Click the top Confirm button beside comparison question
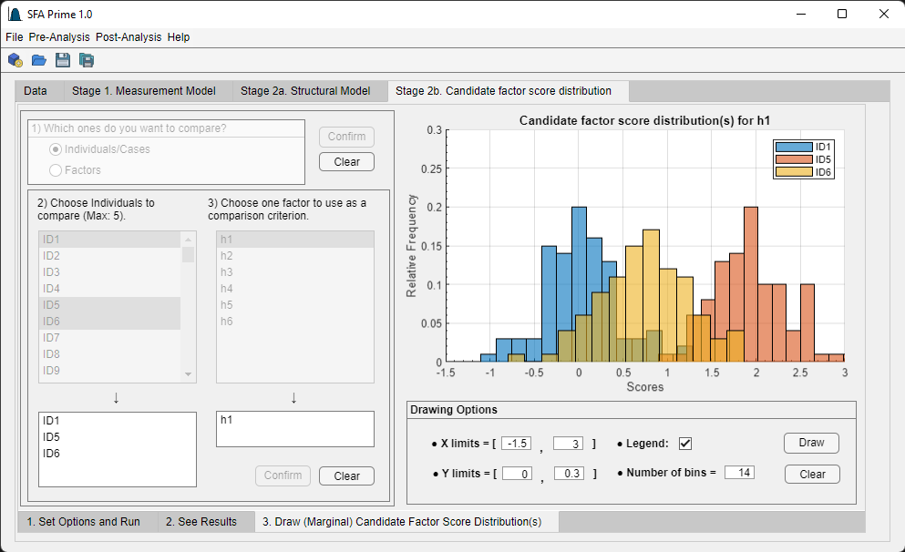 pyautogui.click(x=346, y=137)
